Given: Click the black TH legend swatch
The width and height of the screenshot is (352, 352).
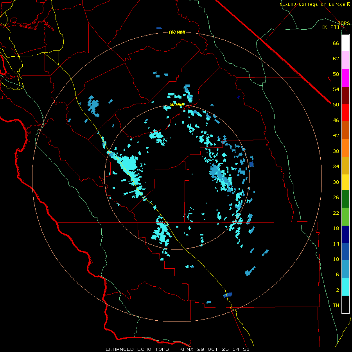Looking at the screenshot, I should [x=345, y=304].
